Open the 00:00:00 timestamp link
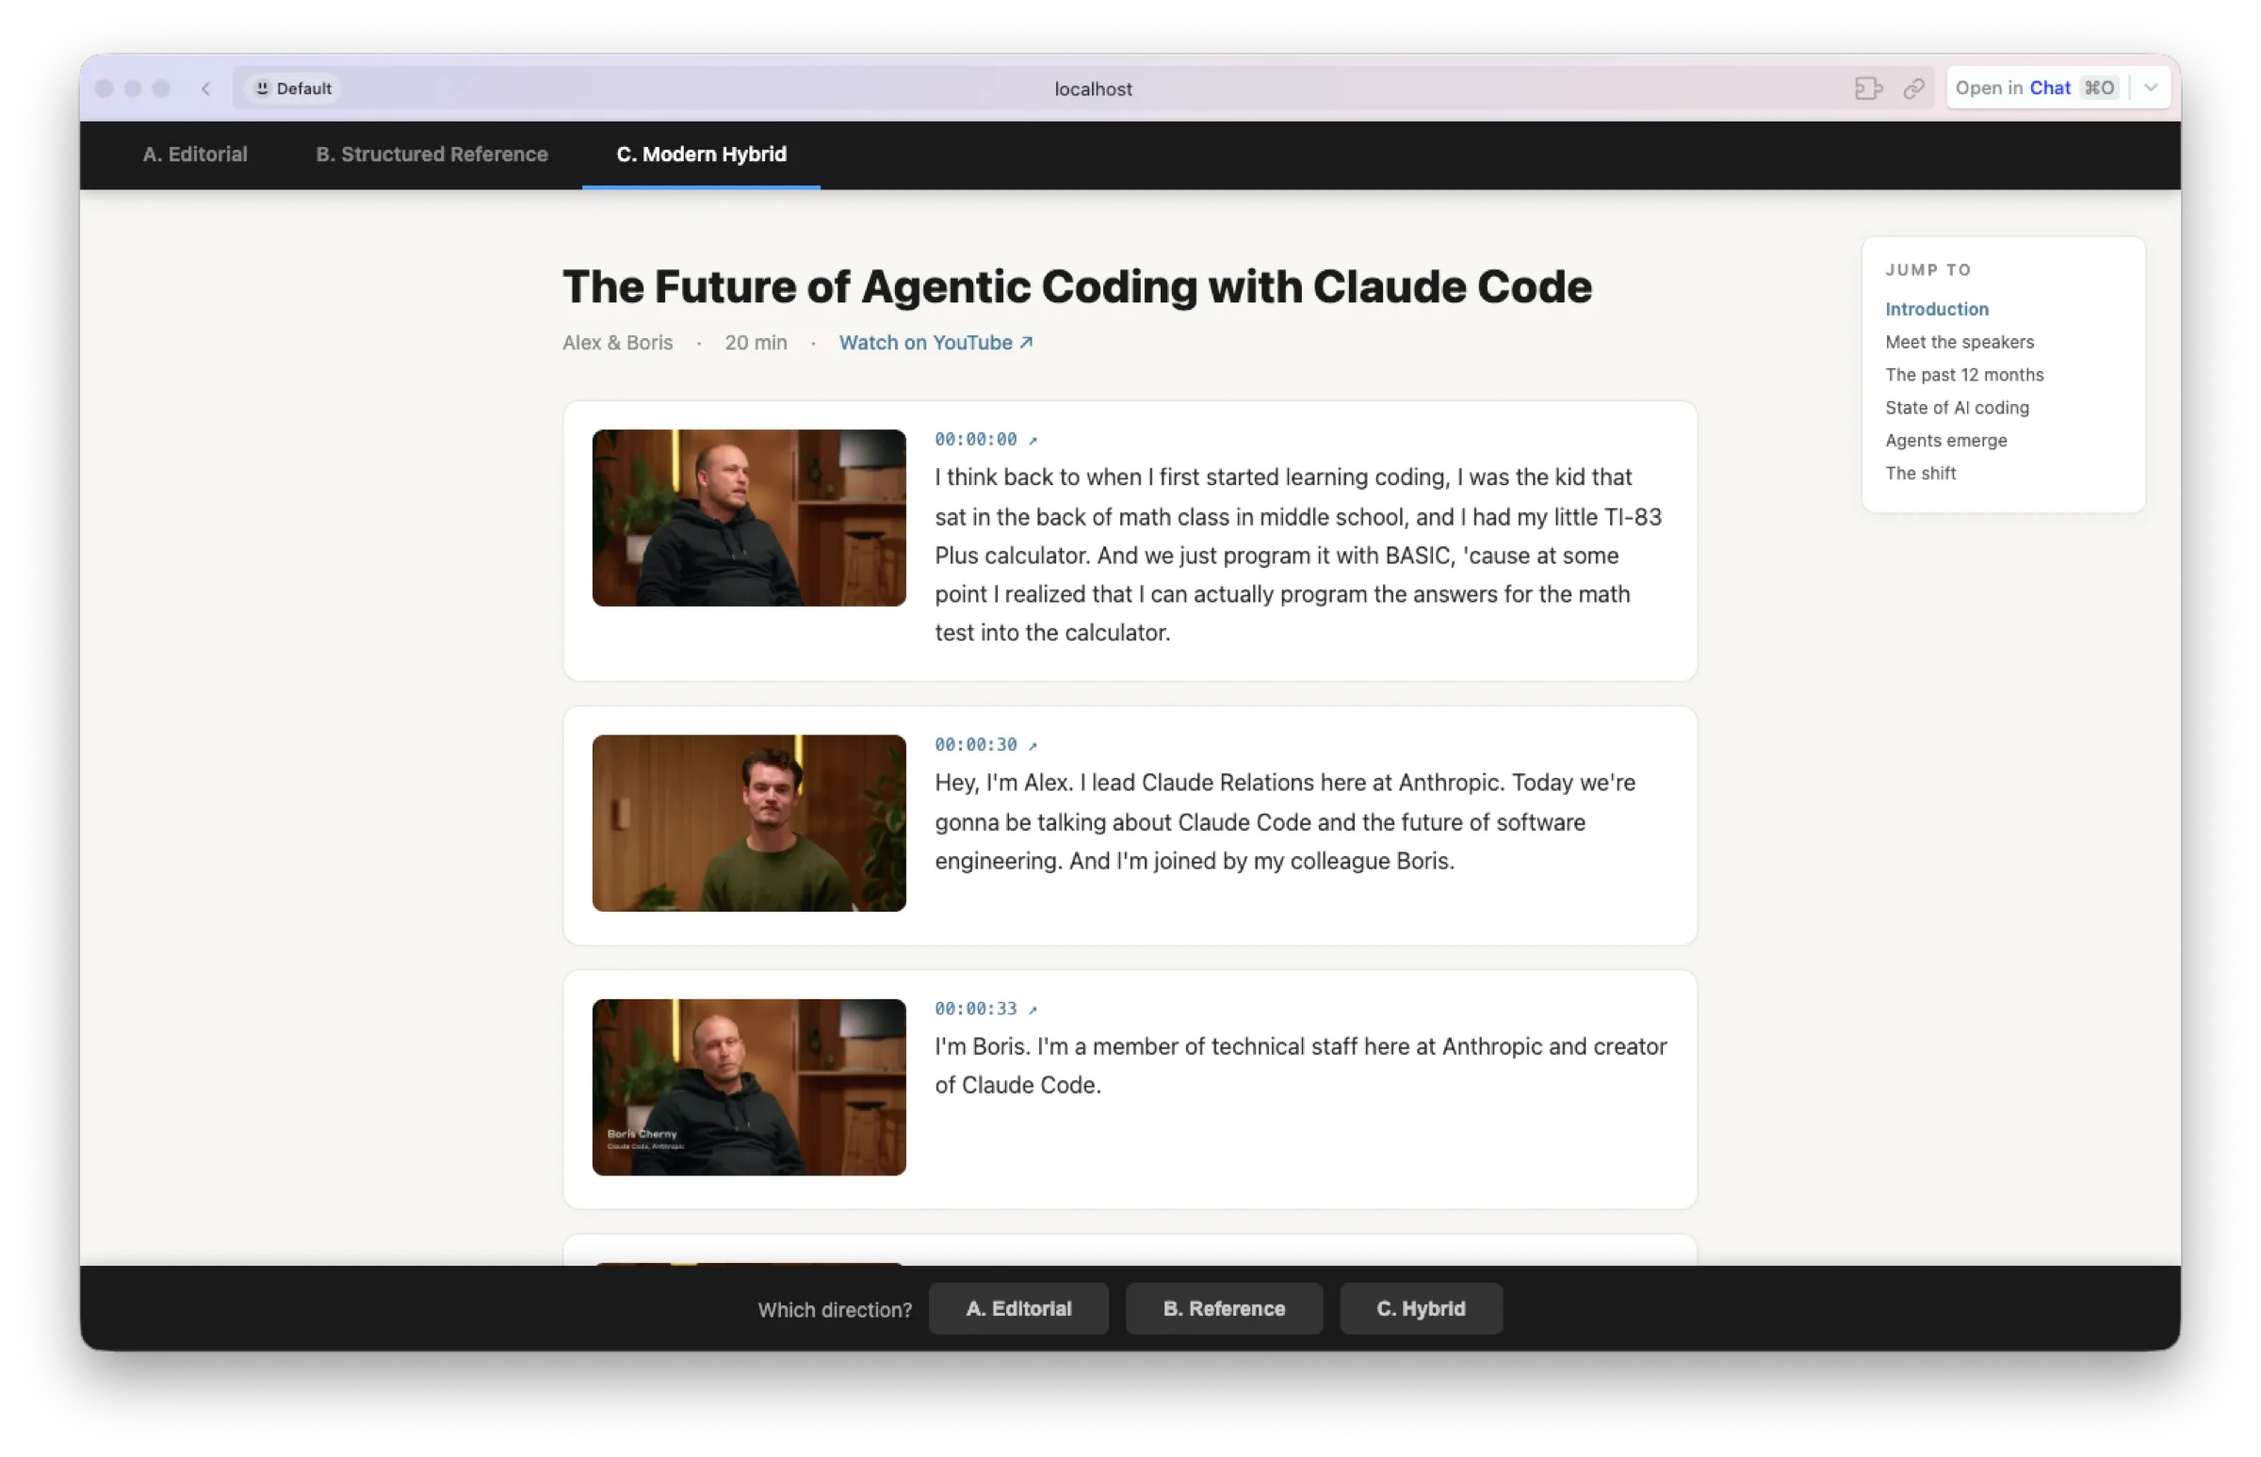 pyautogui.click(x=984, y=439)
